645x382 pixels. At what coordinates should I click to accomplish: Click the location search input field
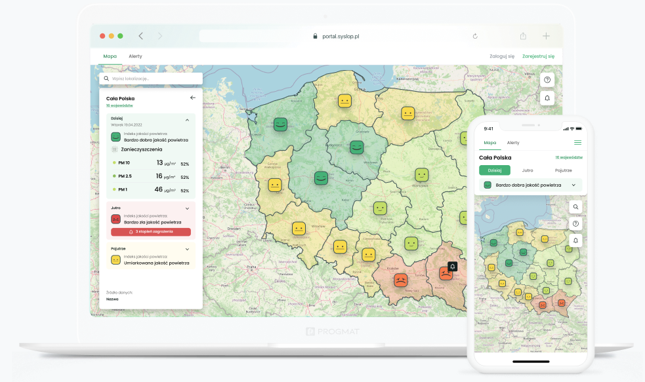click(151, 79)
